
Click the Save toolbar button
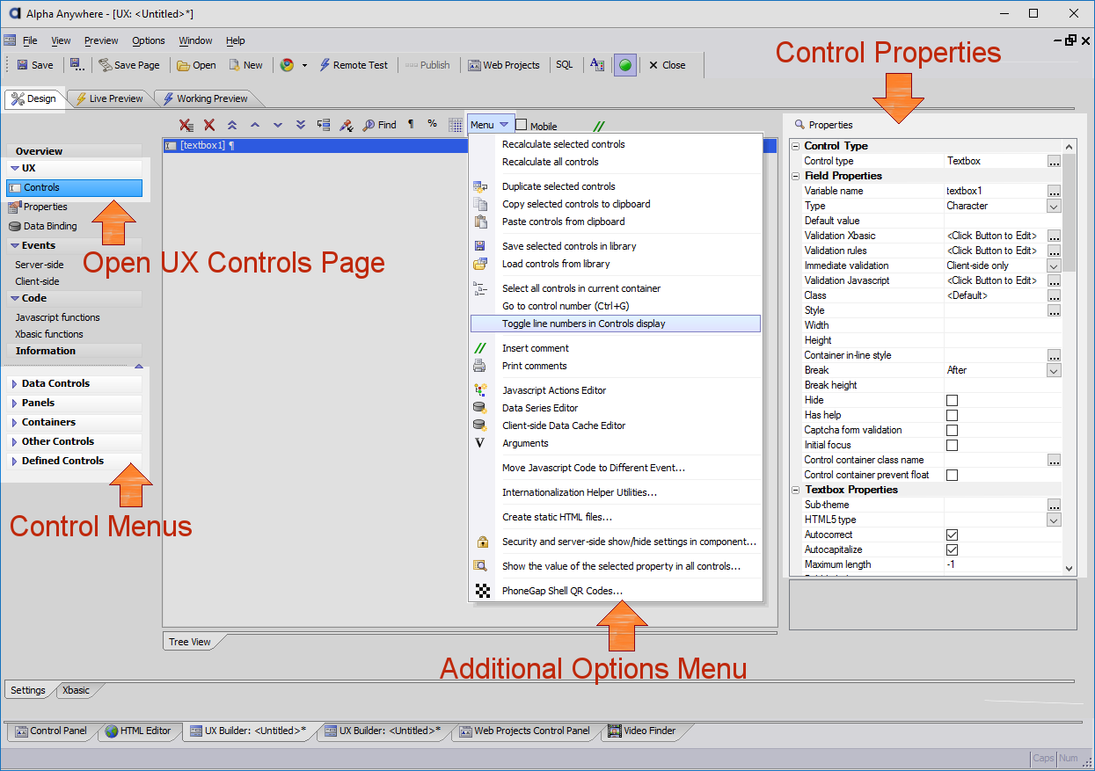point(34,65)
